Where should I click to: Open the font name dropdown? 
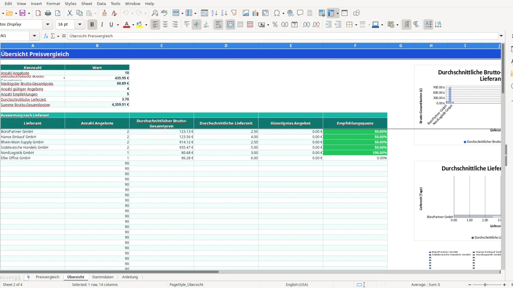click(47, 25)
